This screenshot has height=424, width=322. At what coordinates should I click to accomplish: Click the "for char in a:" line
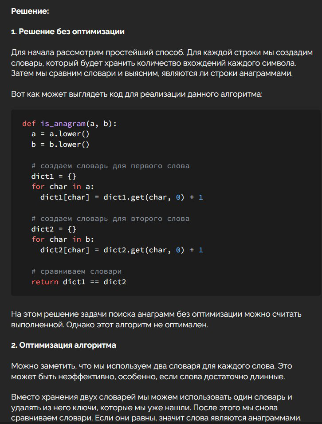[x=63, y=187]
